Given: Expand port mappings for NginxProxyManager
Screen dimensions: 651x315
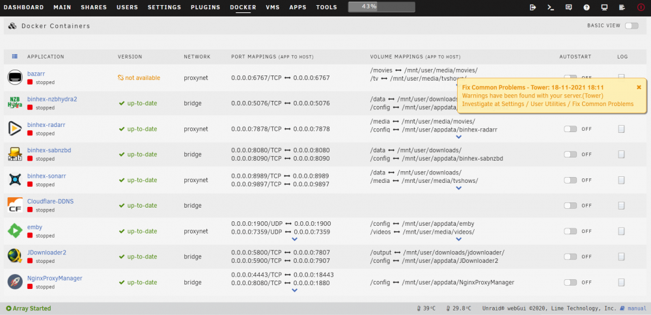Looking at the screenshot, I should [x=295, y=290].
